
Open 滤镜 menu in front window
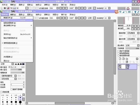click(x=47, y=15)
